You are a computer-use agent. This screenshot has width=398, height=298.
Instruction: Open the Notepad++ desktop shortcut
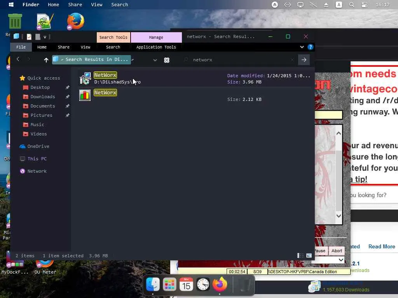click(x=45, y=21)
